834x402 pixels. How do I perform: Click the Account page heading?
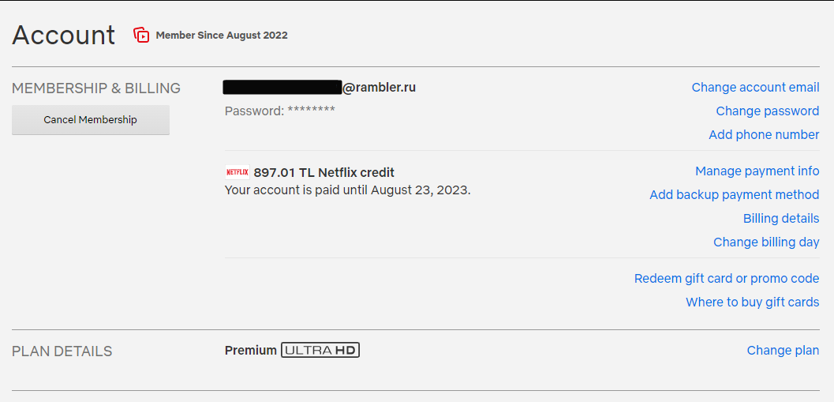tap(63, 35)
